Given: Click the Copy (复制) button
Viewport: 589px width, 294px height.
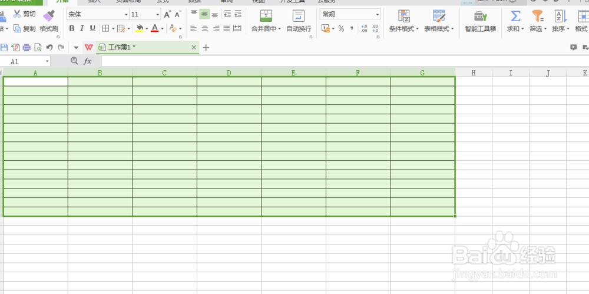Looking at the screenshot, I should pos(24,28).
